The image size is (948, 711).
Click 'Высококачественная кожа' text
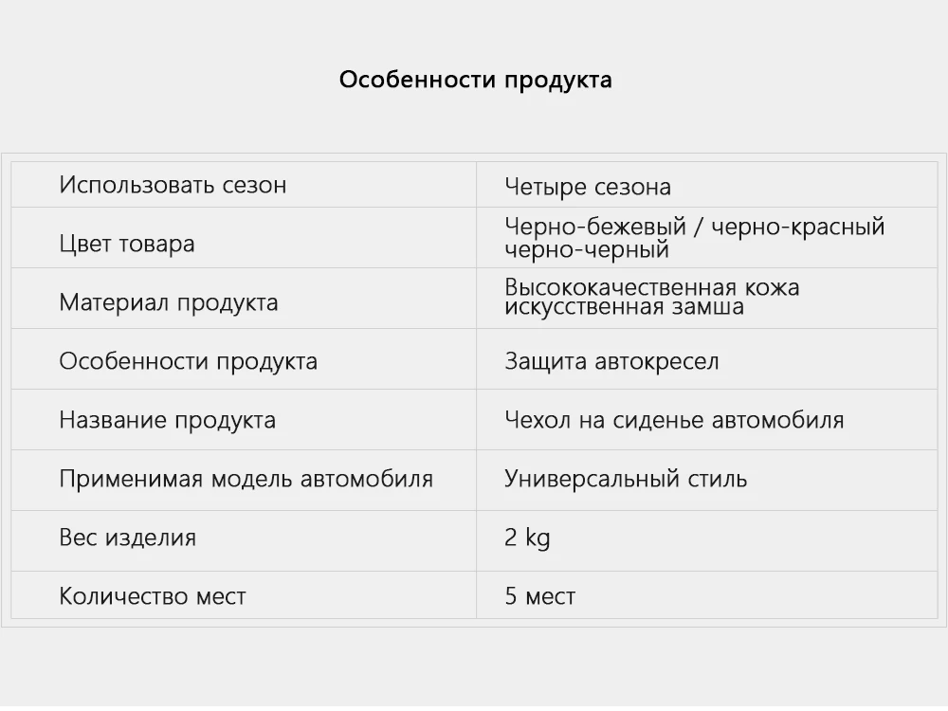652,286
